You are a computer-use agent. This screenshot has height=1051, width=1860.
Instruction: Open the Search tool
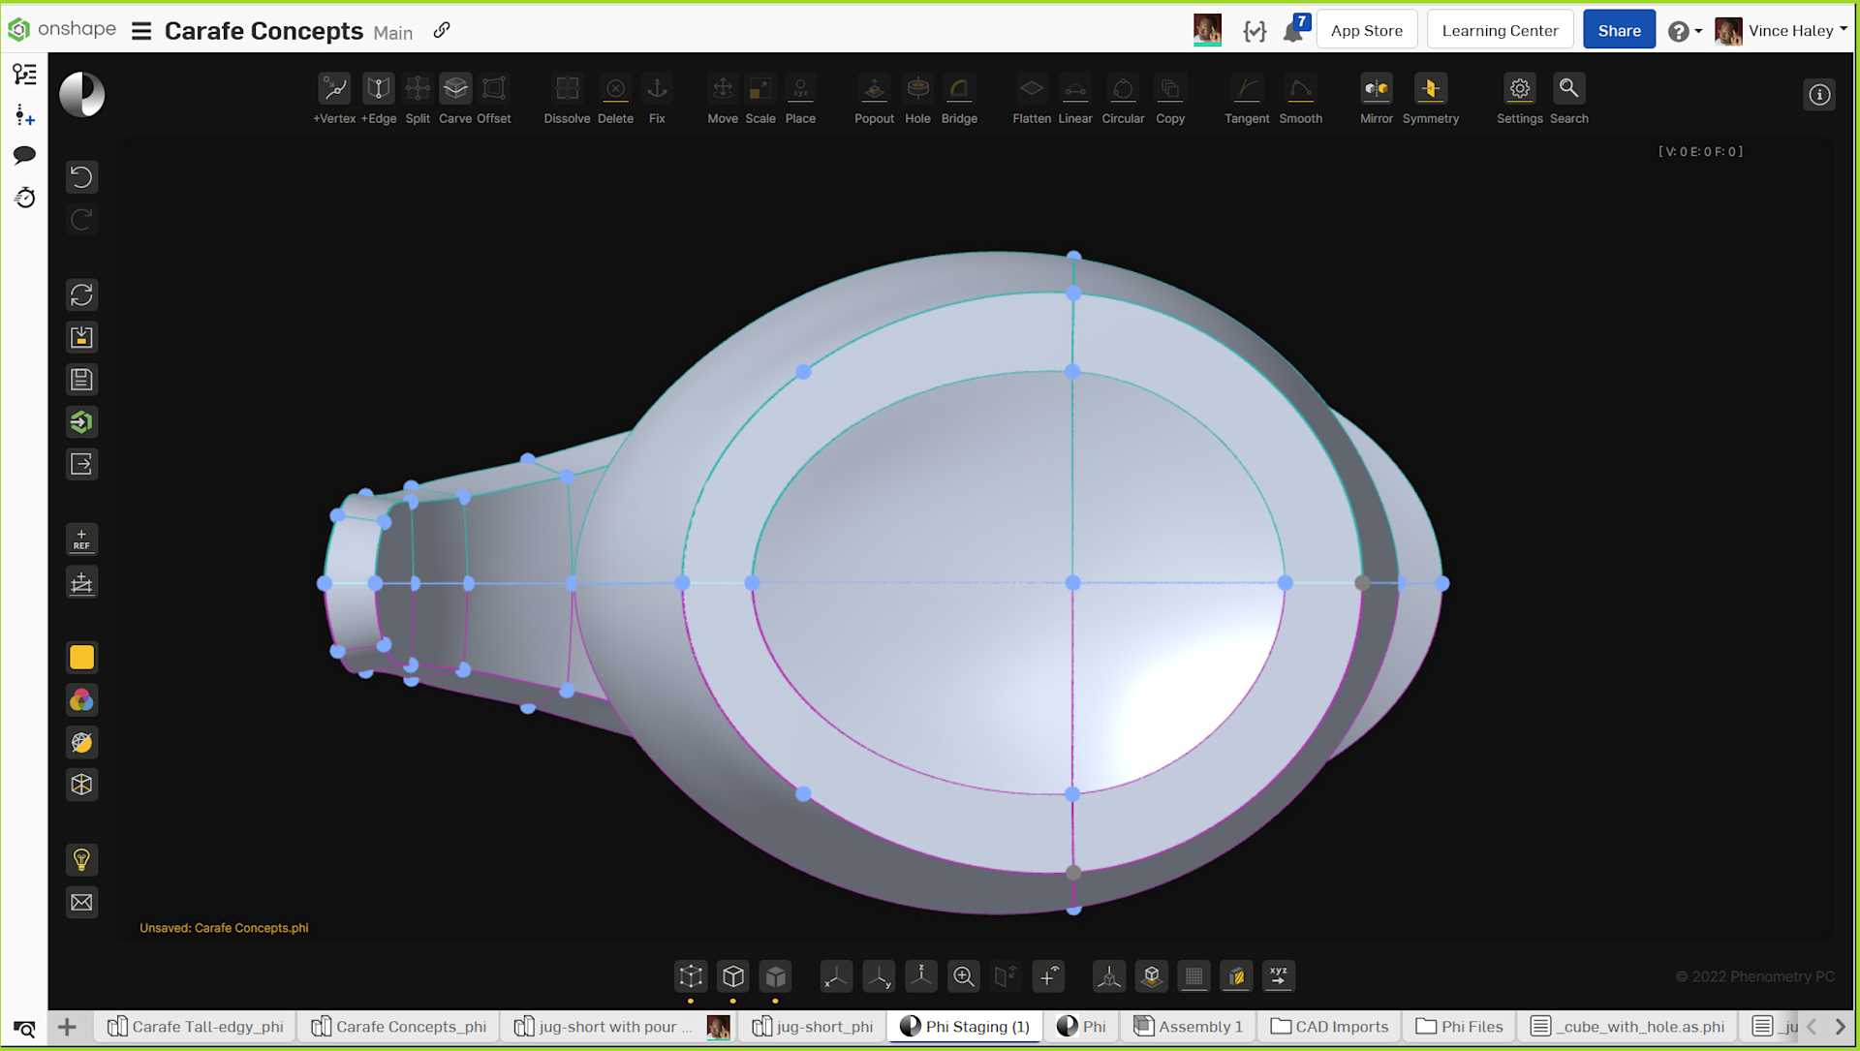(1568, 89)
